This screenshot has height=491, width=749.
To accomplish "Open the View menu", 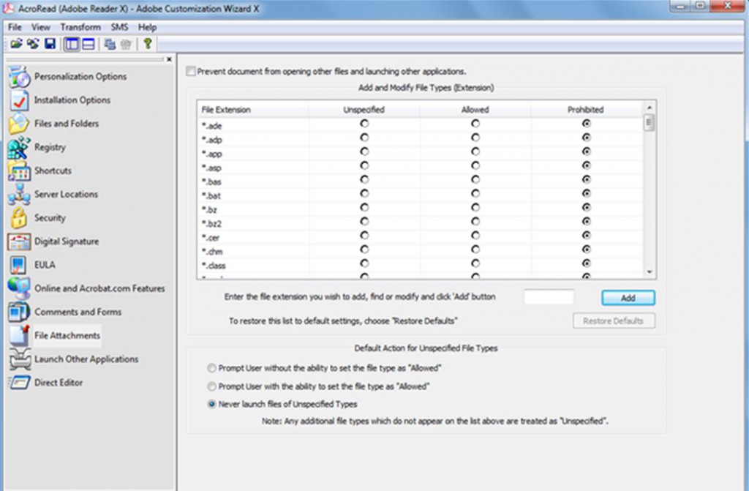I will (41, 27).
